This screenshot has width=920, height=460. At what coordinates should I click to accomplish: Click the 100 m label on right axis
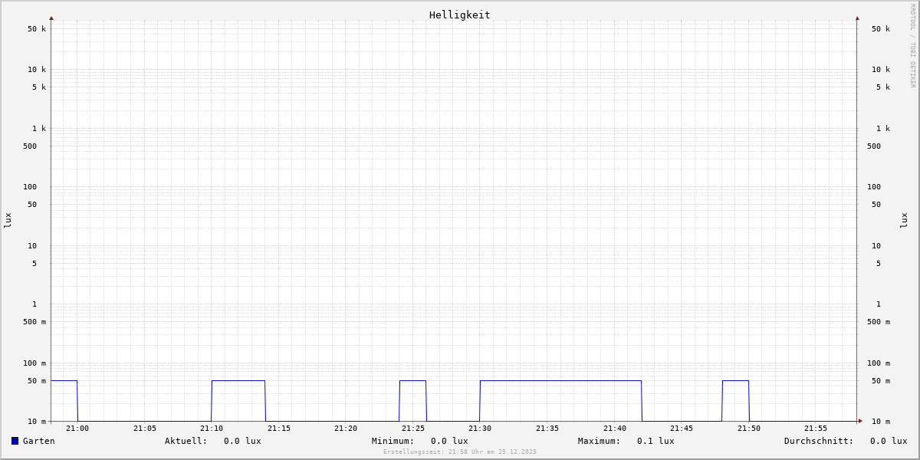879,363
